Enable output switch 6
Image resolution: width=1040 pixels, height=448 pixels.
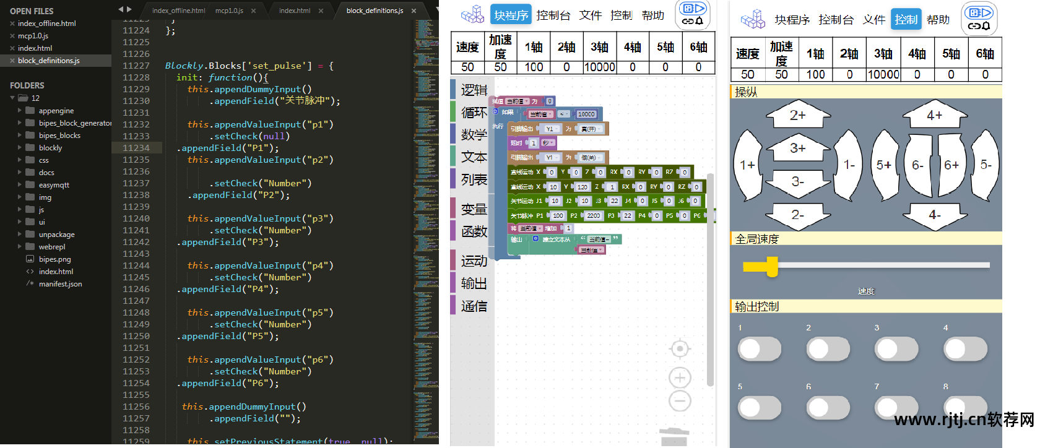click(828, 408)
